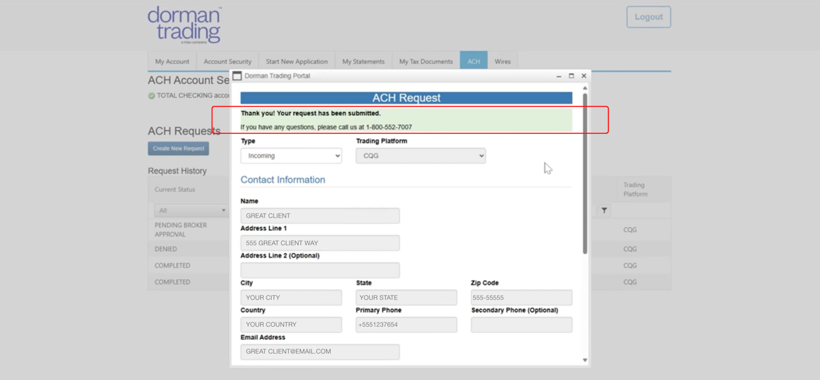Click the dialog vertical scrollbar thumb
This screenshot has height=380, width=820.
pos(585,174)
